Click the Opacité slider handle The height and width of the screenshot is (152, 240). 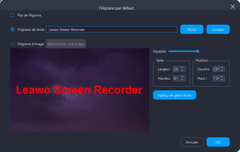[198, 51]
